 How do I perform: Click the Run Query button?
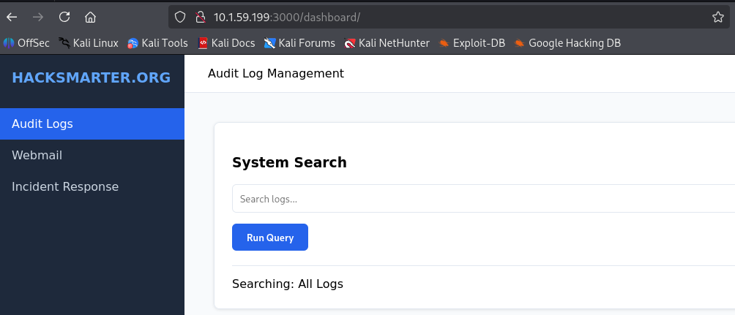[270, 238]
